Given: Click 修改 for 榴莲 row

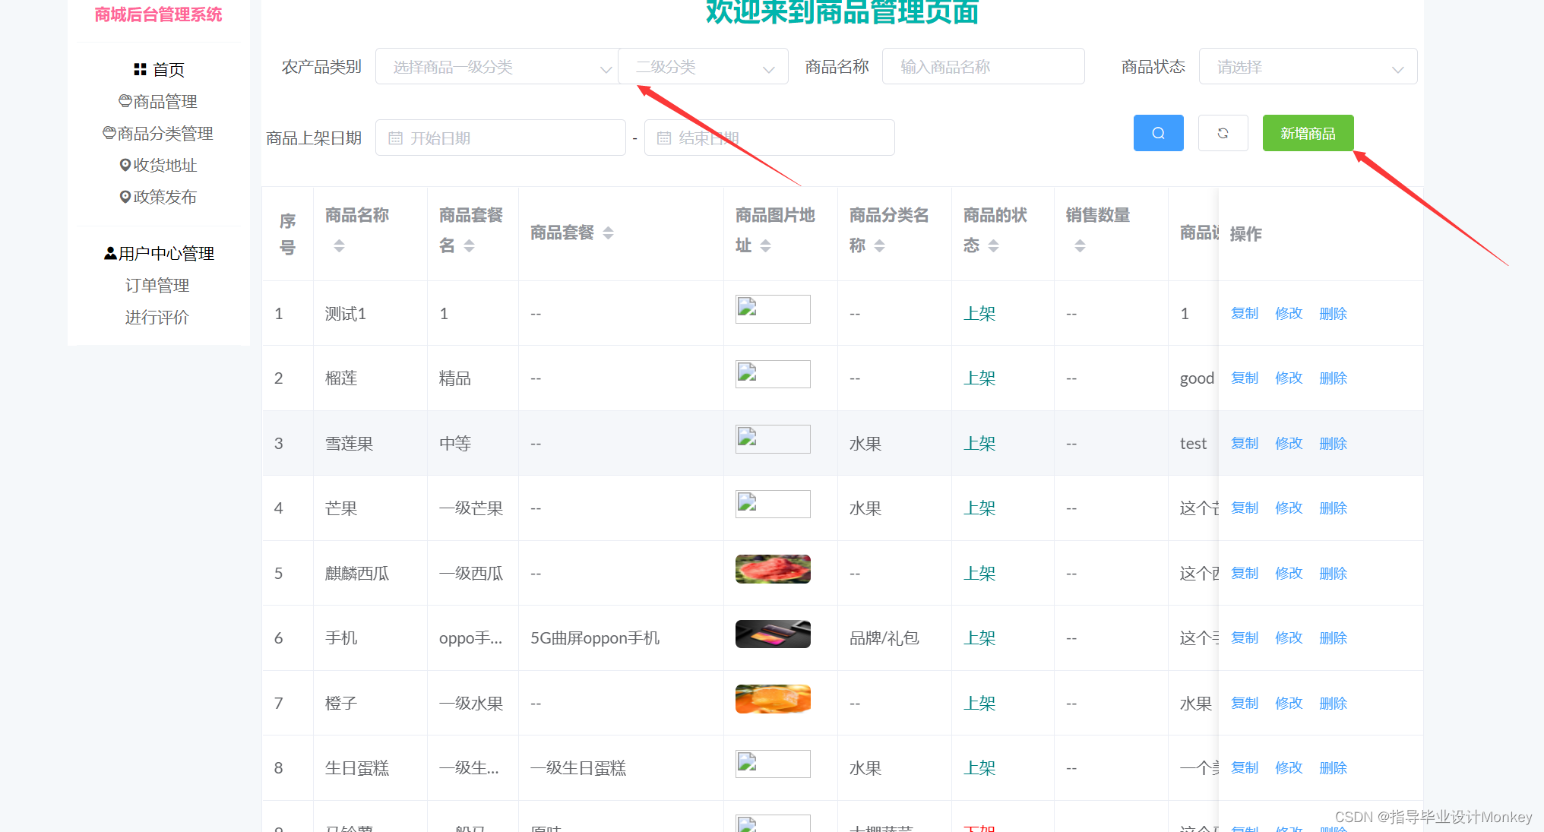Looking at the screenshot, I should point(1289,378).
